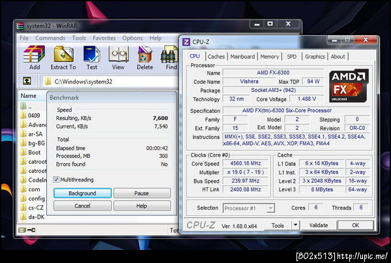Select the parent directory '..' entry
This screenshot has width=391, height=263.
[x=26, y=106]
